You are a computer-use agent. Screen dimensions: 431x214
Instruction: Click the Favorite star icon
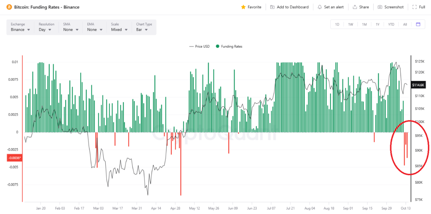pos(243,7)
